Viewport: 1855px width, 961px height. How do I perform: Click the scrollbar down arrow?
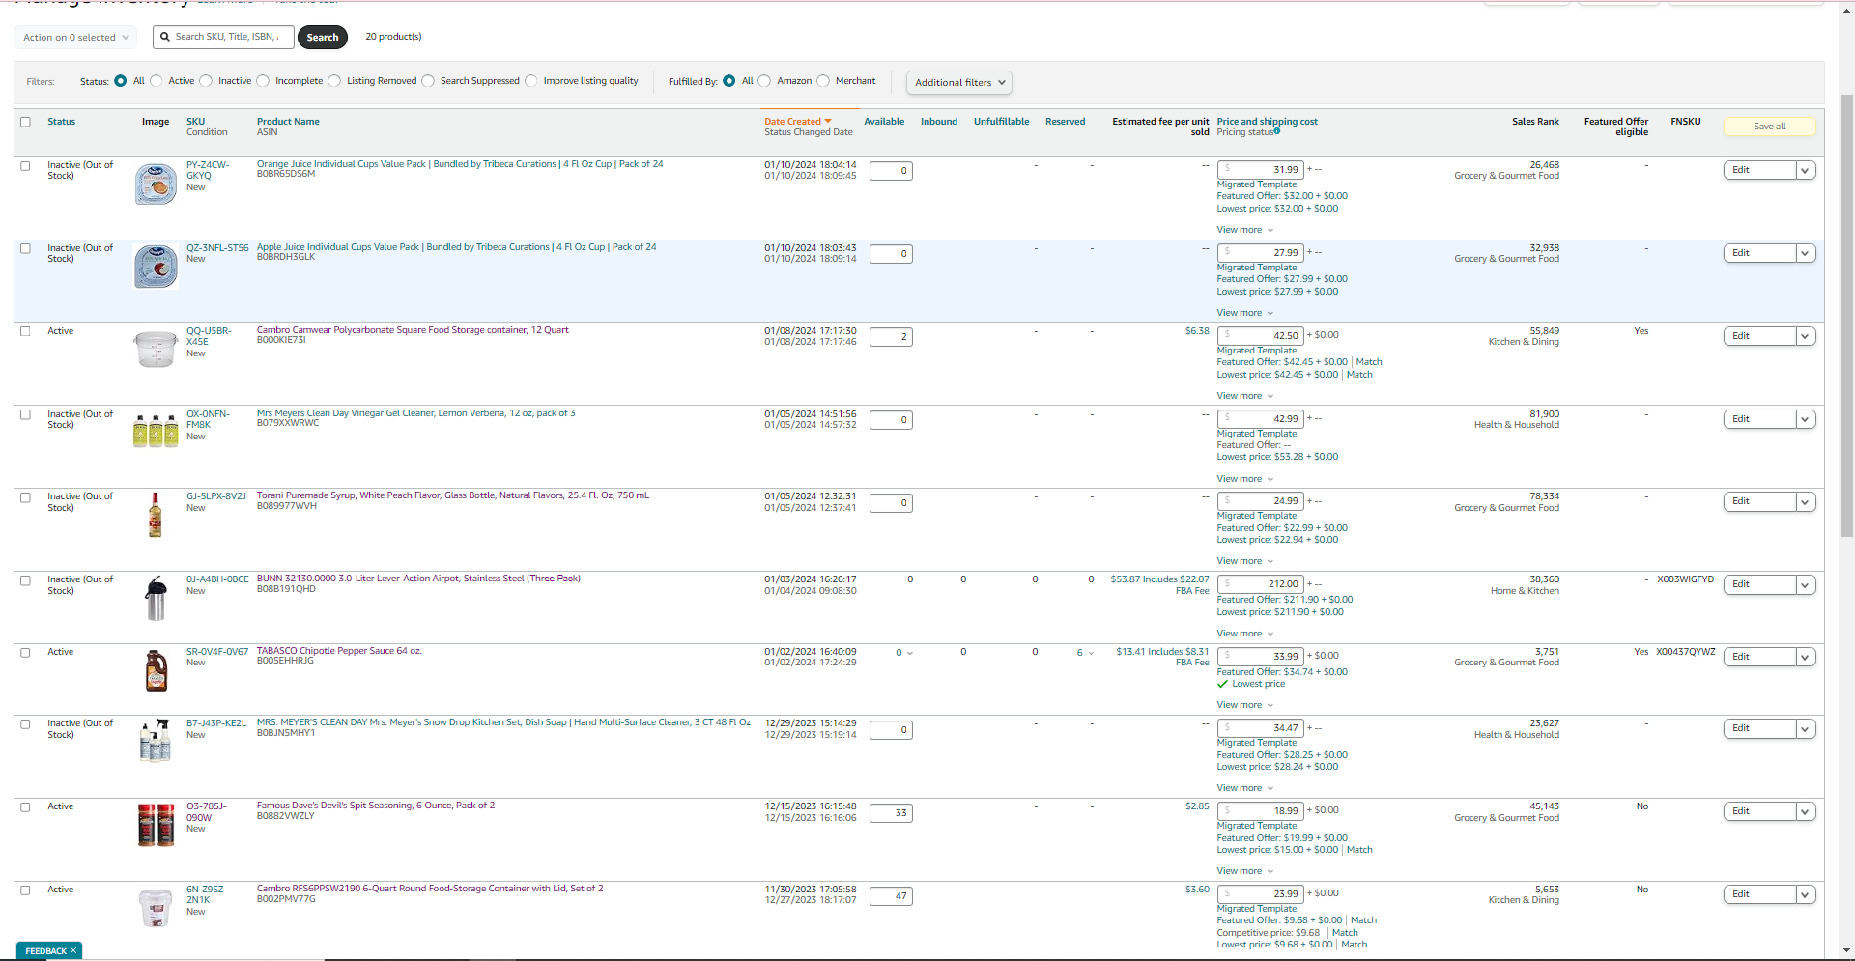[1846, 950]
